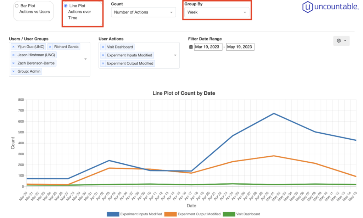Click the blue Experiment Inputs Modified legend swatch
Viewport: 363px width, 218px height.
113,214
